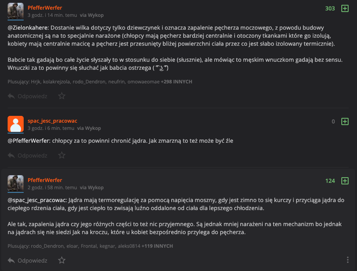Upvote PfefferWerfer's comment with 124 points
Screen dimensions: 357x271
tap(345, 181)
